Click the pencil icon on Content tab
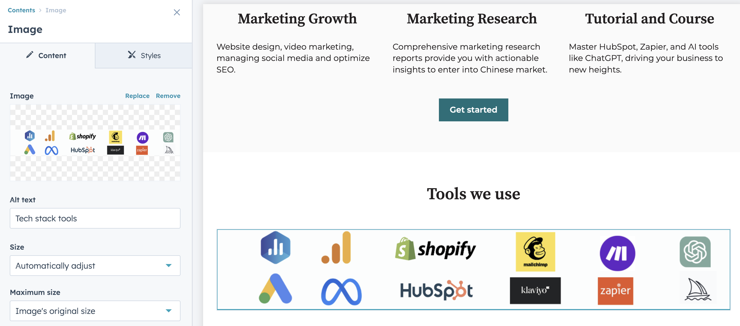 coord(30,55)
